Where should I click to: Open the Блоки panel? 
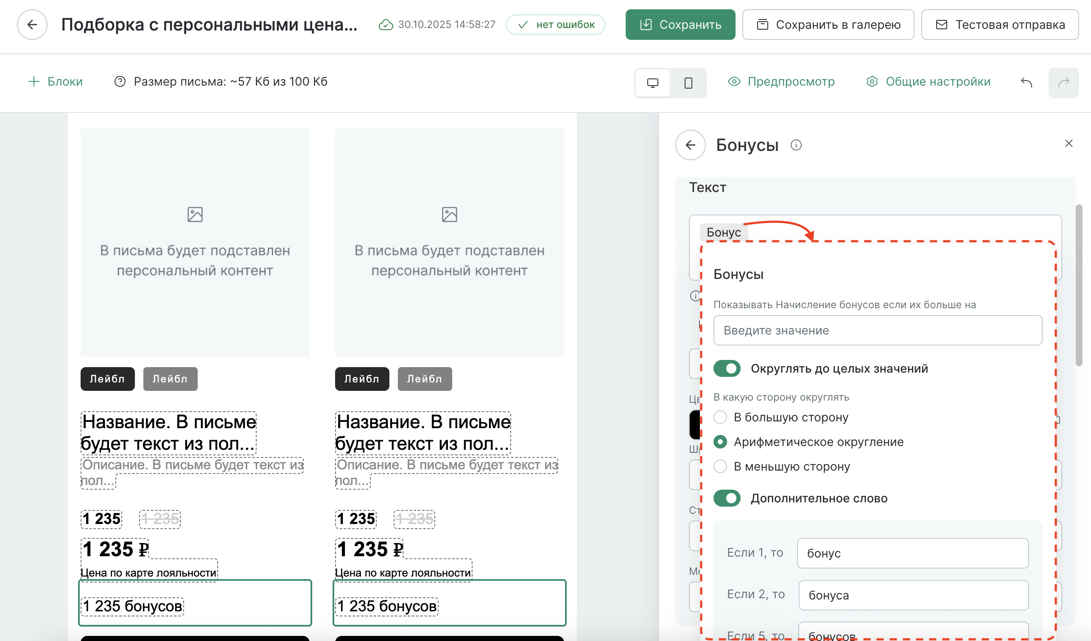(56, 81)
